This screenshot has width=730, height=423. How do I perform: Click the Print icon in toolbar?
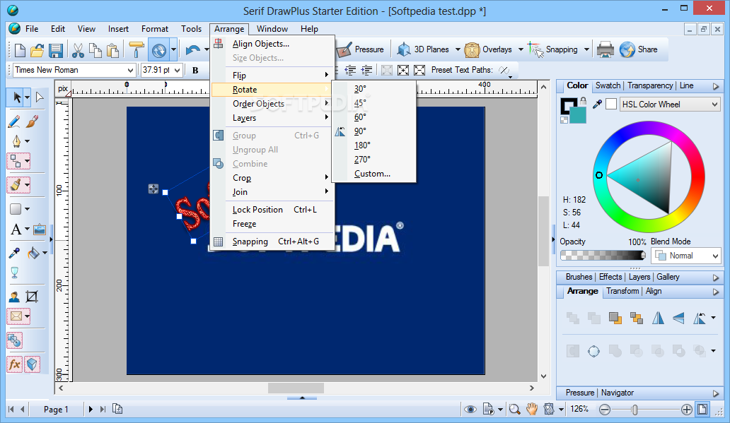click(x=606, y=49)
